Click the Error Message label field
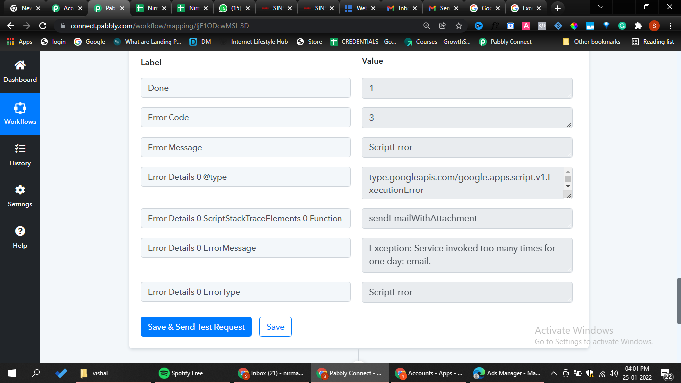This screenshot has width=681, height=383. 246,147
